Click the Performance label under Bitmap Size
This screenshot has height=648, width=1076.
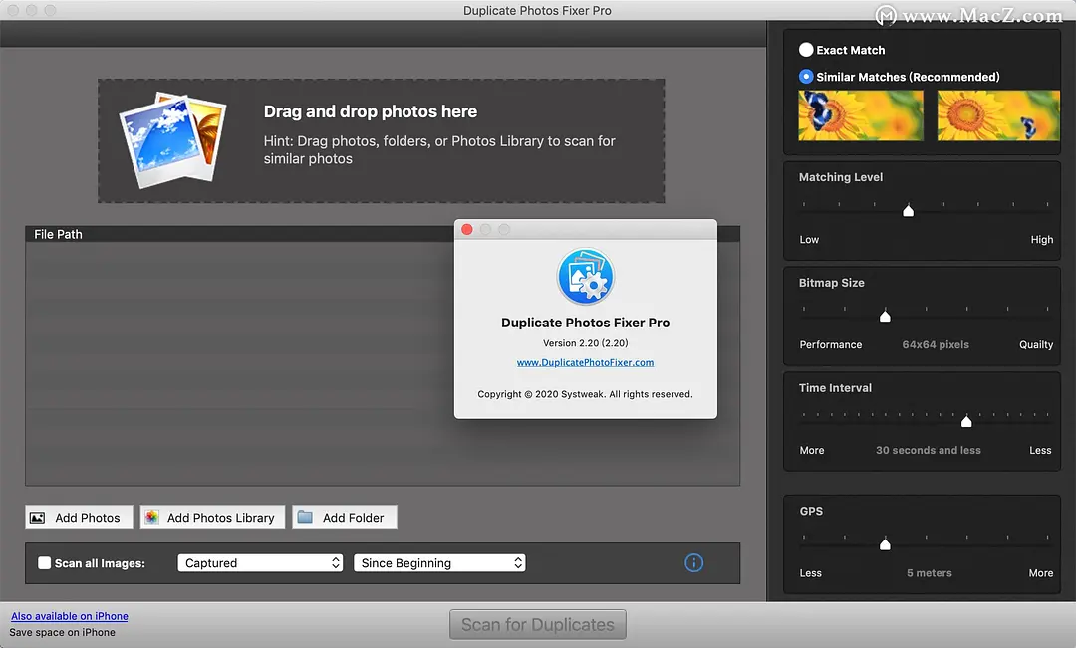pos(830,345)
